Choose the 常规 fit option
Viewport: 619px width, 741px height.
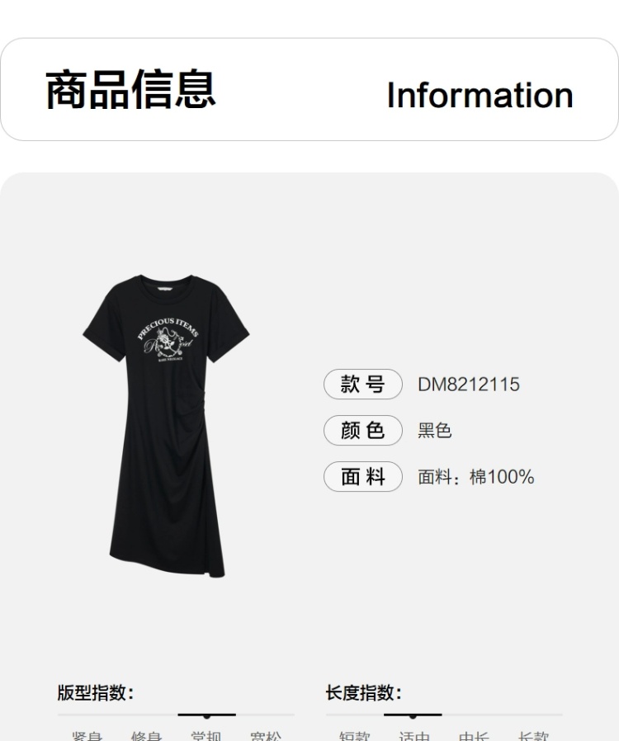tap(206, 736)
